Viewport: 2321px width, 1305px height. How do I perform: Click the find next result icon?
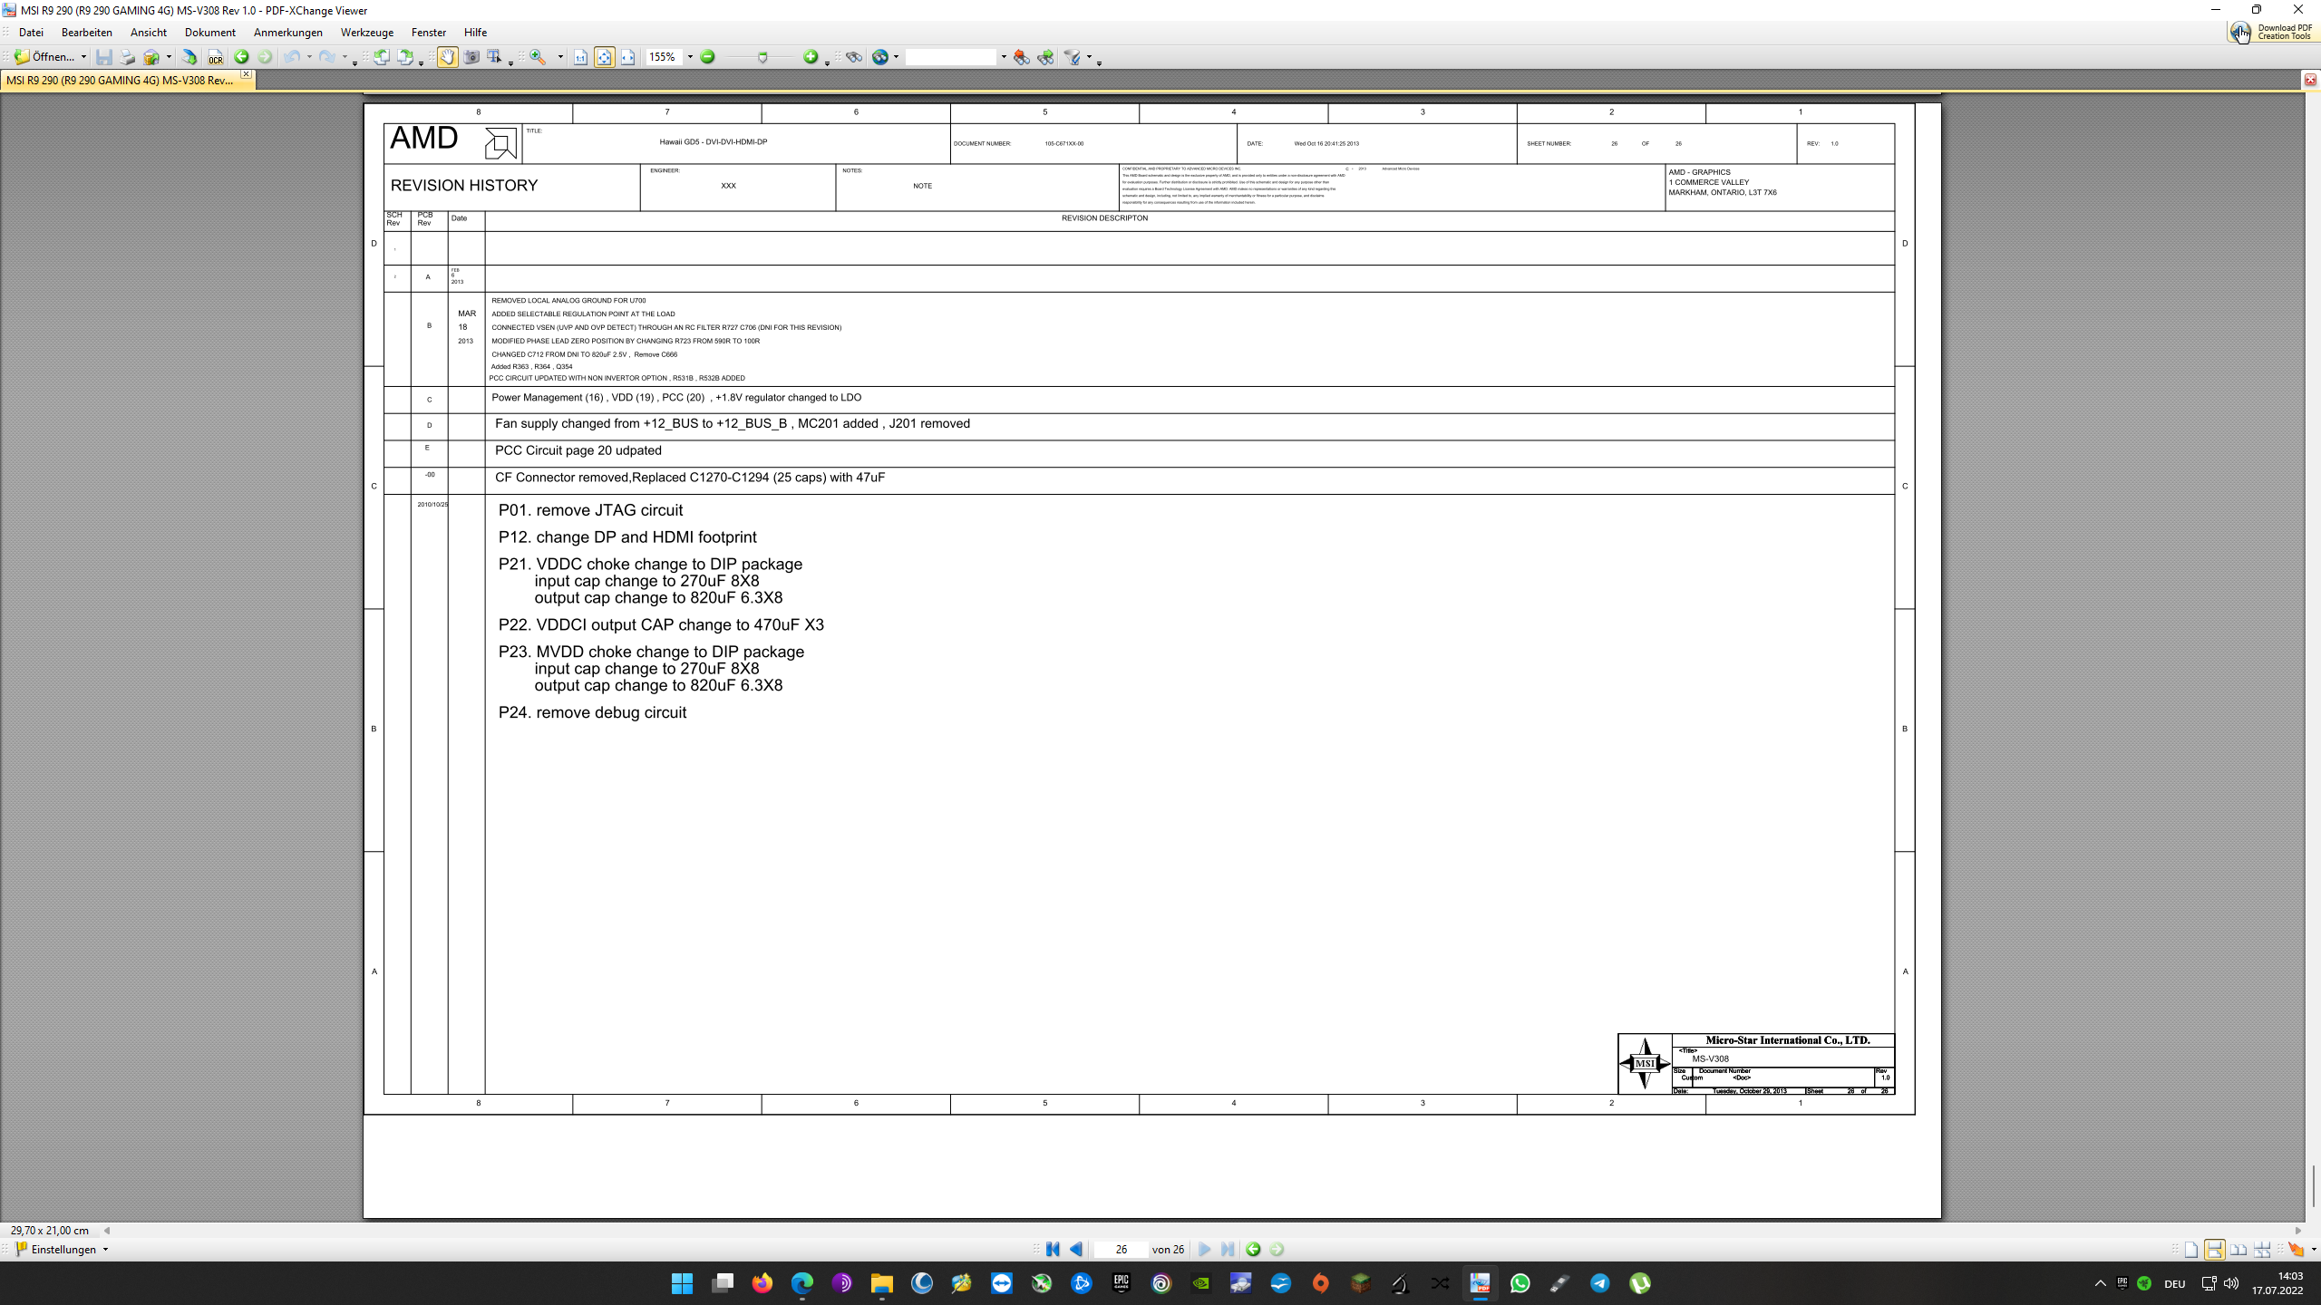pos(1045,57)
